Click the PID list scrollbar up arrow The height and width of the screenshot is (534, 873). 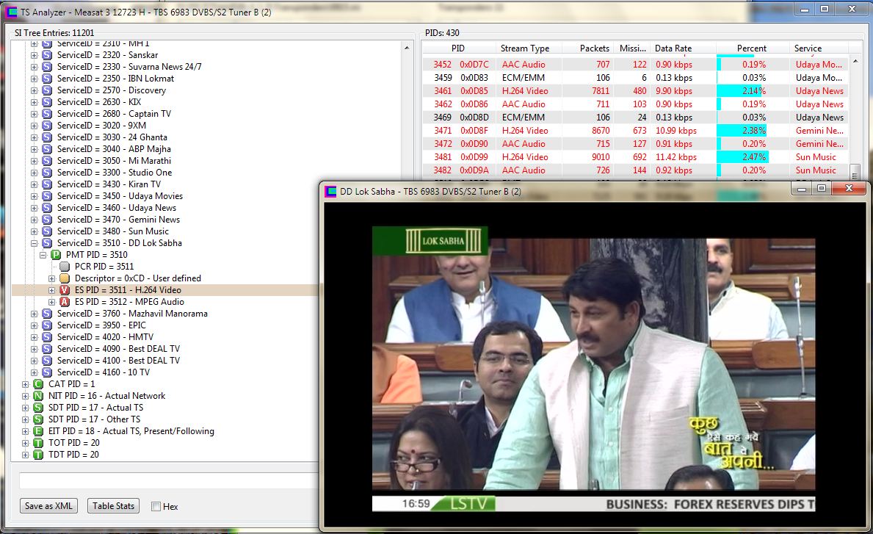pos(855,61)
